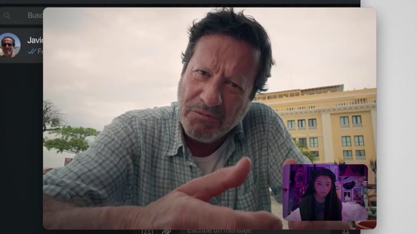The image size is (417, 234).
Task: Click the empty chat list below Javier
Action: click(21, 144)
